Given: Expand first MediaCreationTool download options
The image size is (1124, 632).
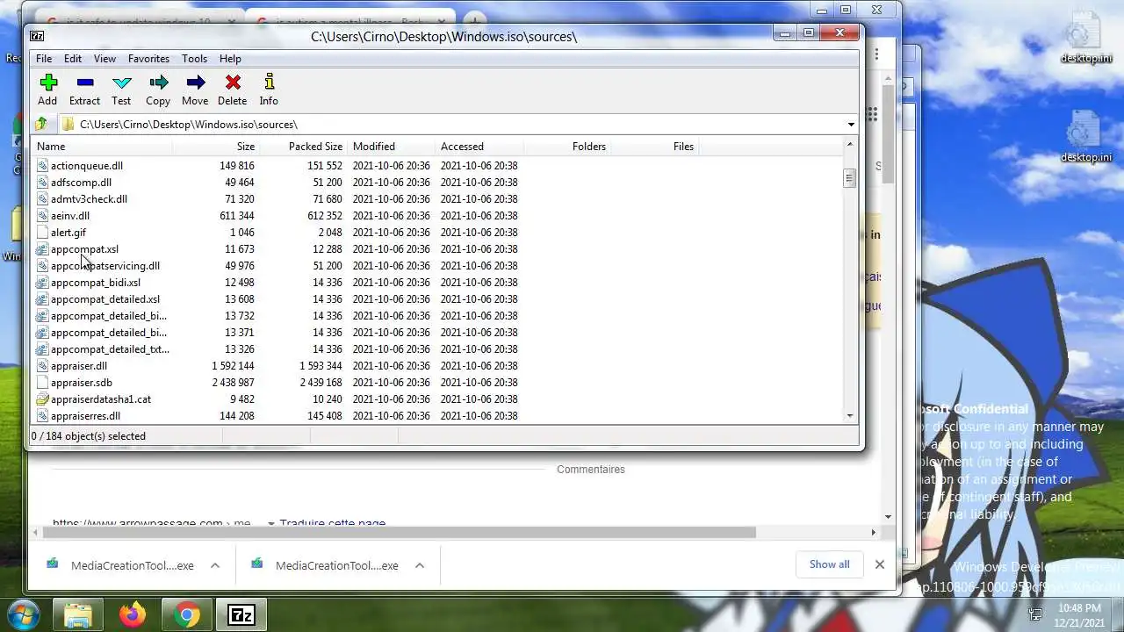Looking at the screenshot, I should (214, 565).
